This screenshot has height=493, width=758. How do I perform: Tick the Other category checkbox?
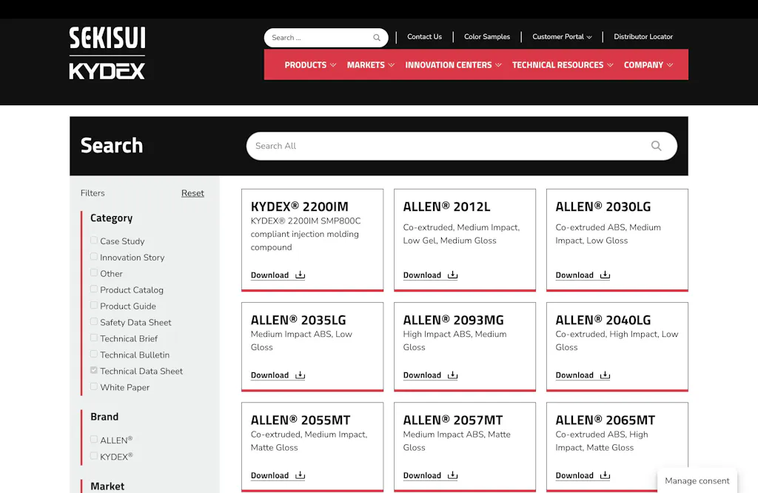click(94, 272)
